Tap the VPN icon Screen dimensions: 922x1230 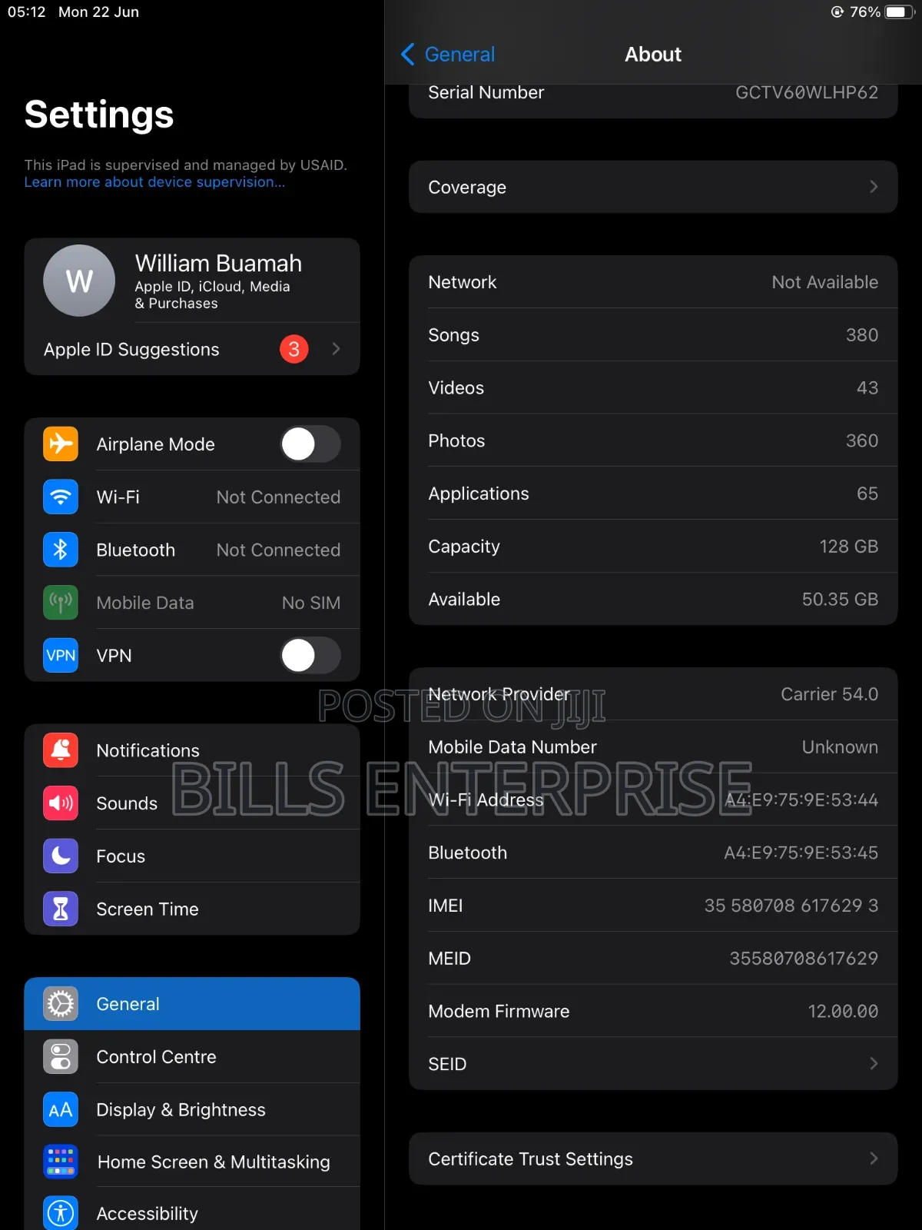(61, 655)
